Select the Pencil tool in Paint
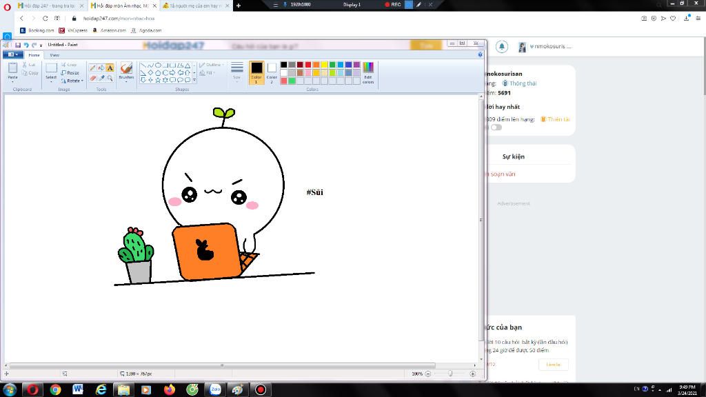Screen dimensions: 706x397 [93, 68]
